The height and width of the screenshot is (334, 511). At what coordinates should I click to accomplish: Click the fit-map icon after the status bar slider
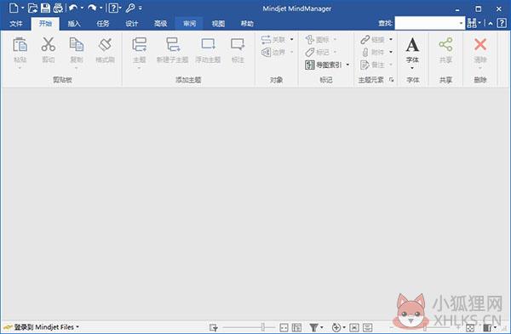284,327
